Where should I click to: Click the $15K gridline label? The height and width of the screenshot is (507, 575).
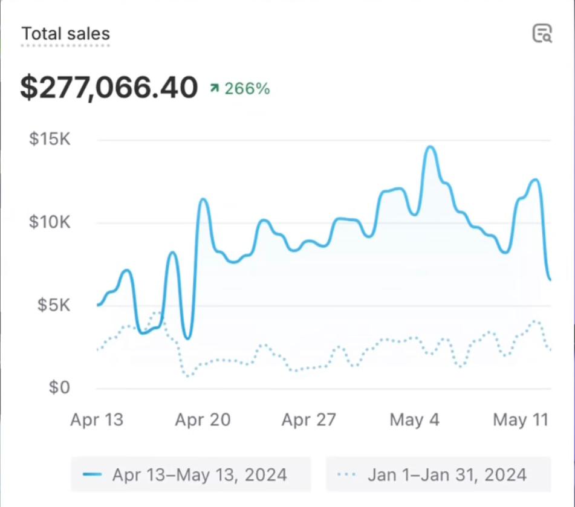(49, 138)
